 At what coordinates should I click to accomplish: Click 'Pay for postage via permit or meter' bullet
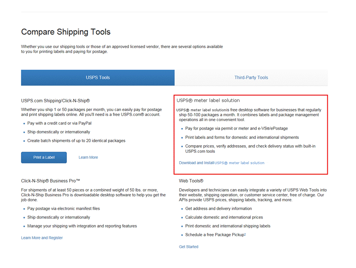236,128
